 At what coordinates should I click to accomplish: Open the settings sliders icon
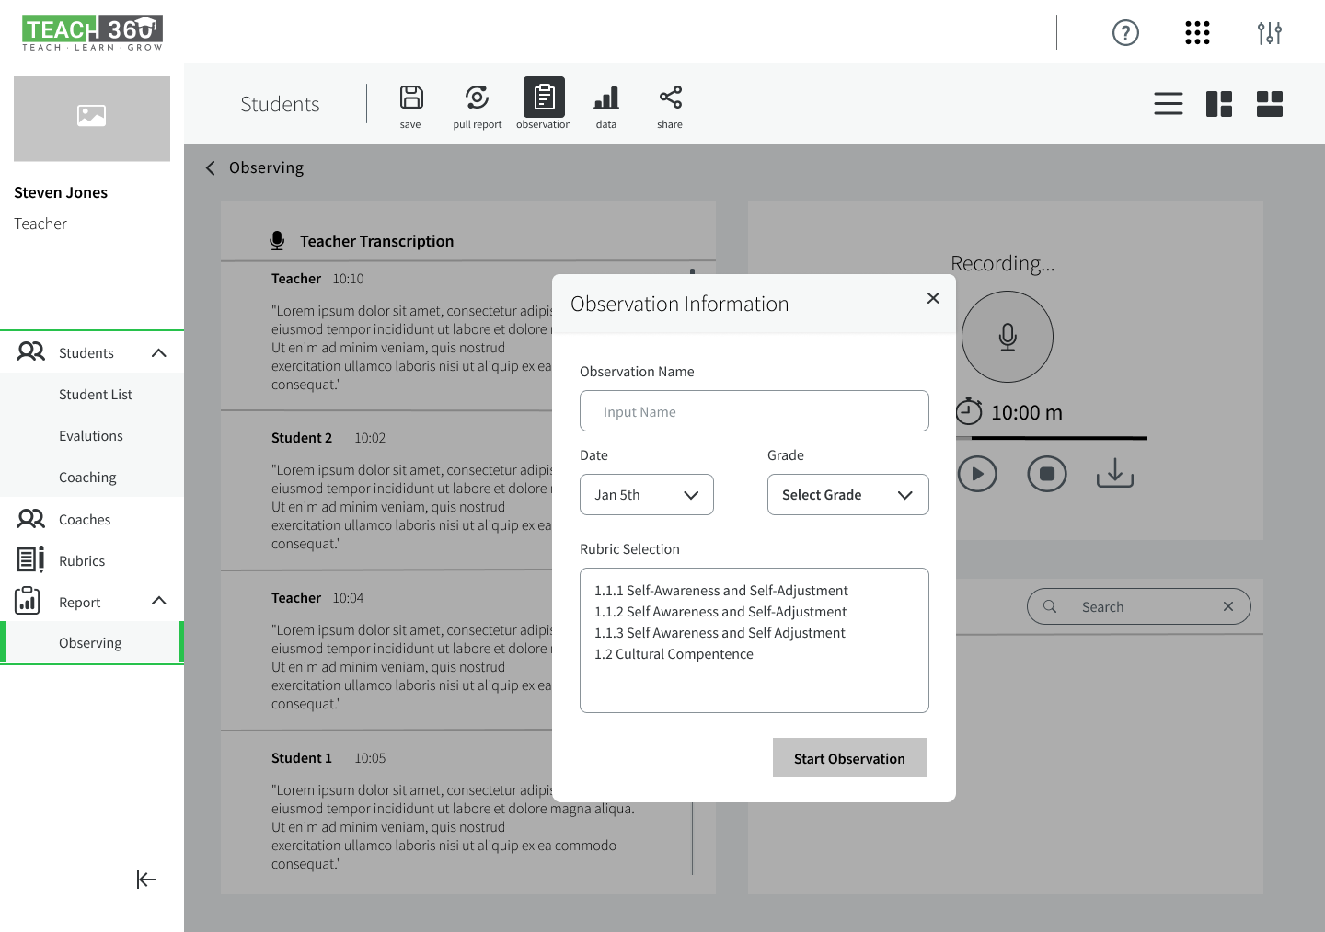coord(1270,33)
